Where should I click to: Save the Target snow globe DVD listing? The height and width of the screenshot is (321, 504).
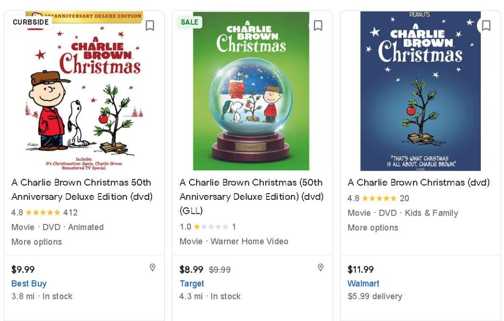click(318, 26)
